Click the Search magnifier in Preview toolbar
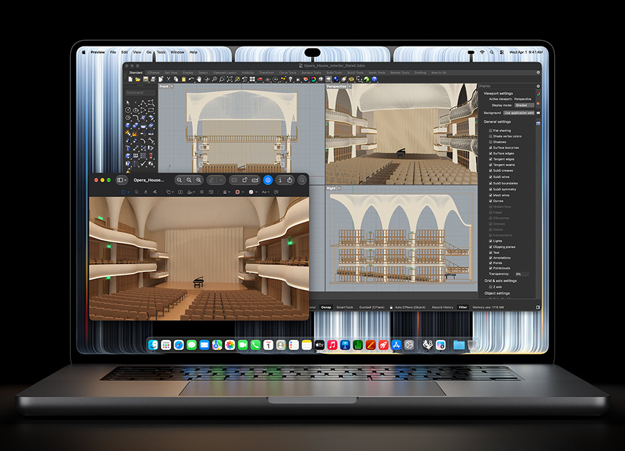The image size is (625, 451). tap(302, 180)
